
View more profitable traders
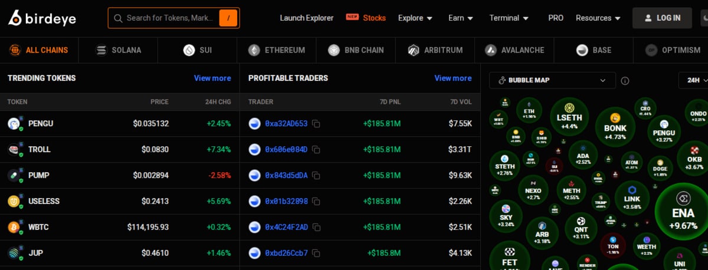(453, 78)
